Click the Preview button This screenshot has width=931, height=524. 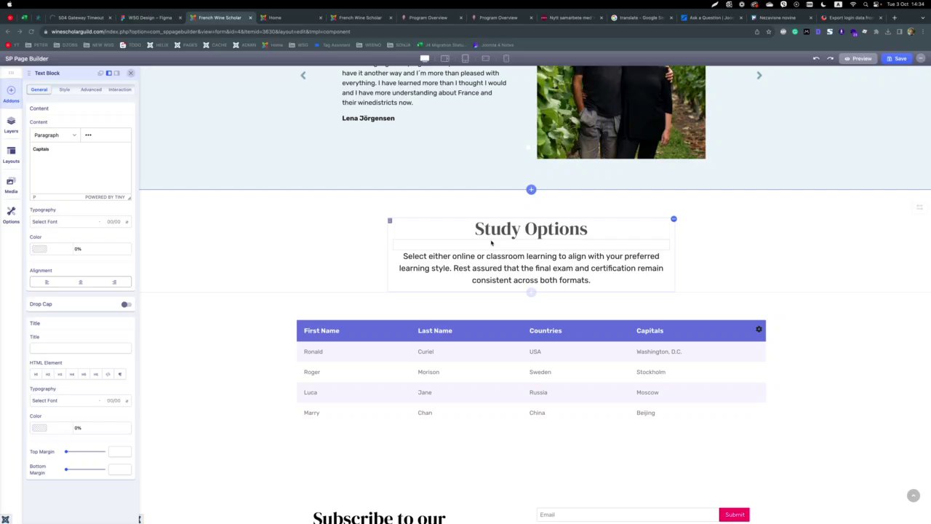click(858, 58)
